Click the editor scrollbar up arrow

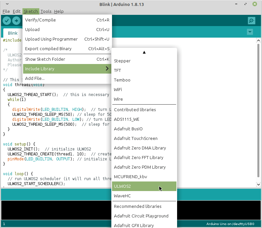(x=258, y=41)
